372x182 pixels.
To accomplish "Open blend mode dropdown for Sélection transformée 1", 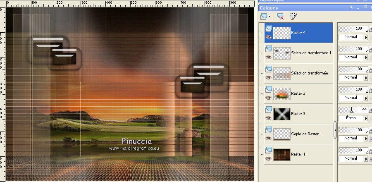I will (x=366, y=57).
